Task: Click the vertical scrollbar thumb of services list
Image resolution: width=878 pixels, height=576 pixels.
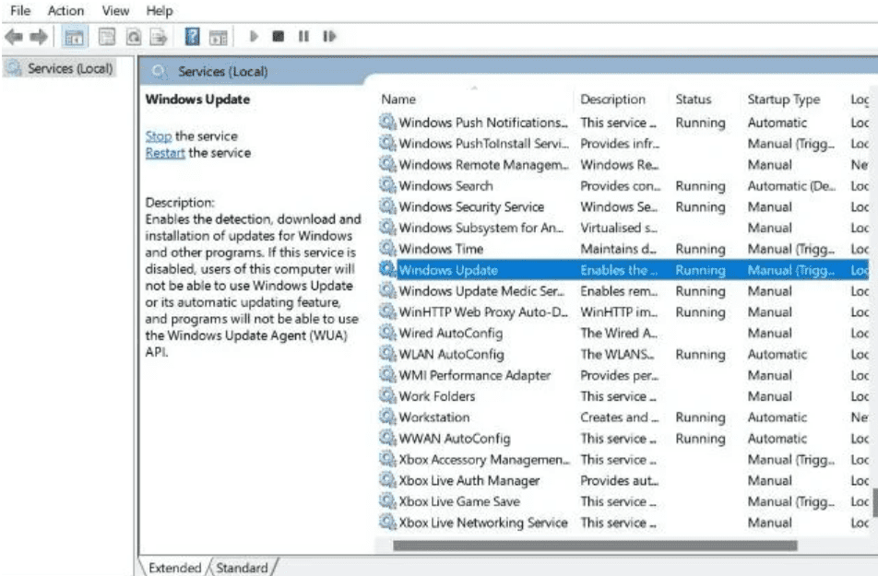Action: tap(874, 503)
